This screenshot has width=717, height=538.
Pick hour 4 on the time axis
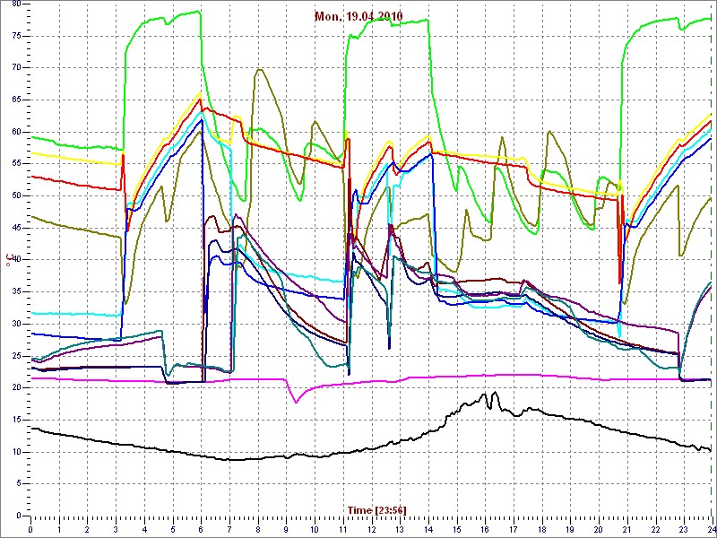pyautogui.click(x=144, y=529)
